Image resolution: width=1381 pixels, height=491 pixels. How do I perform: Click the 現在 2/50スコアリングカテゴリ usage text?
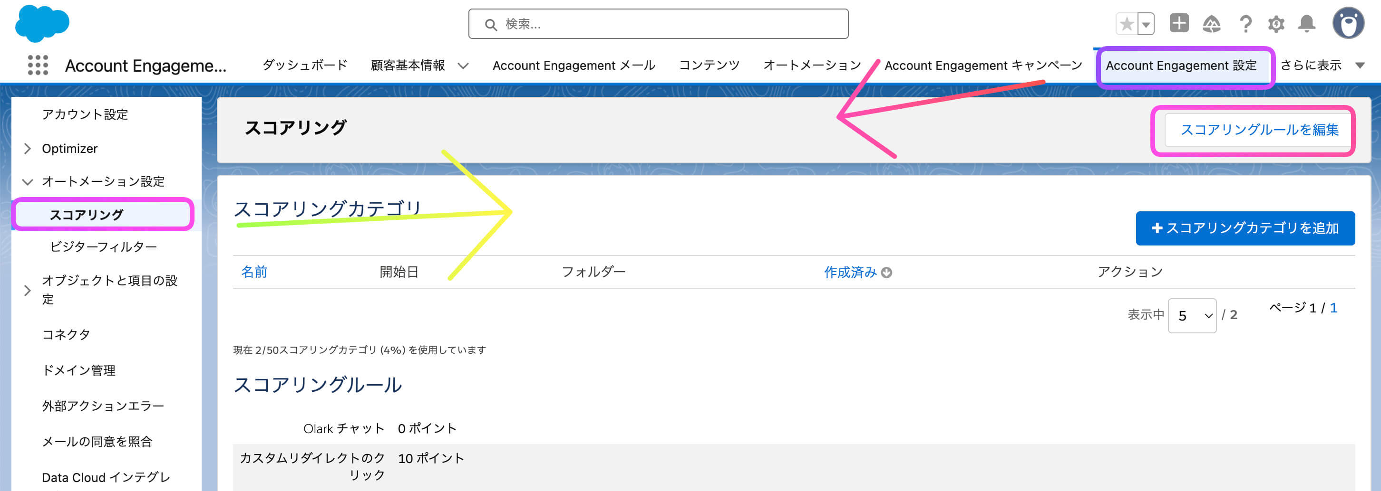coord(359,350)
